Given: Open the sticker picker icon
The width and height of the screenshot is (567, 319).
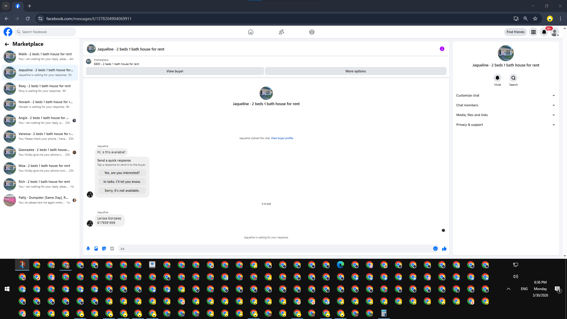Looking at the screenshot, I should 104,249.
